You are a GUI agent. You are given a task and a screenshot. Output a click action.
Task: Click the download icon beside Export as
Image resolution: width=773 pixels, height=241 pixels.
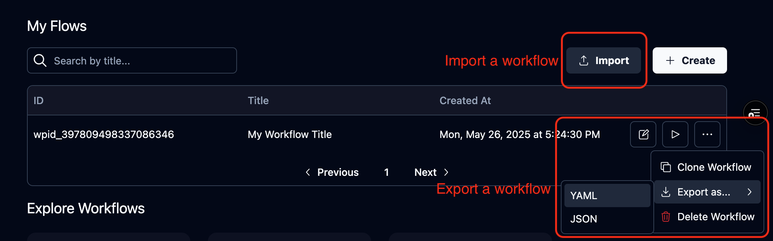pos(665,192)
